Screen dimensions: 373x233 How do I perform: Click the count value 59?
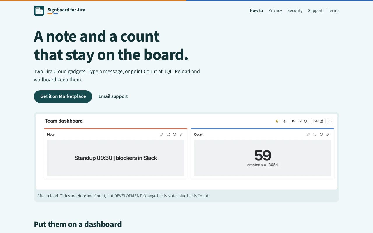(x=263, y=155)
